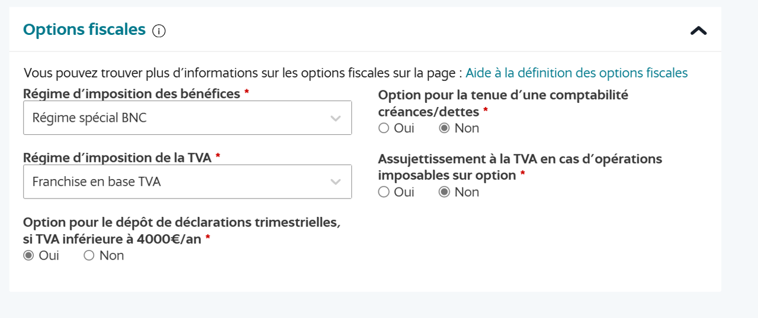Click the 'Franchise en base TVA' selected value

(97, 181)
